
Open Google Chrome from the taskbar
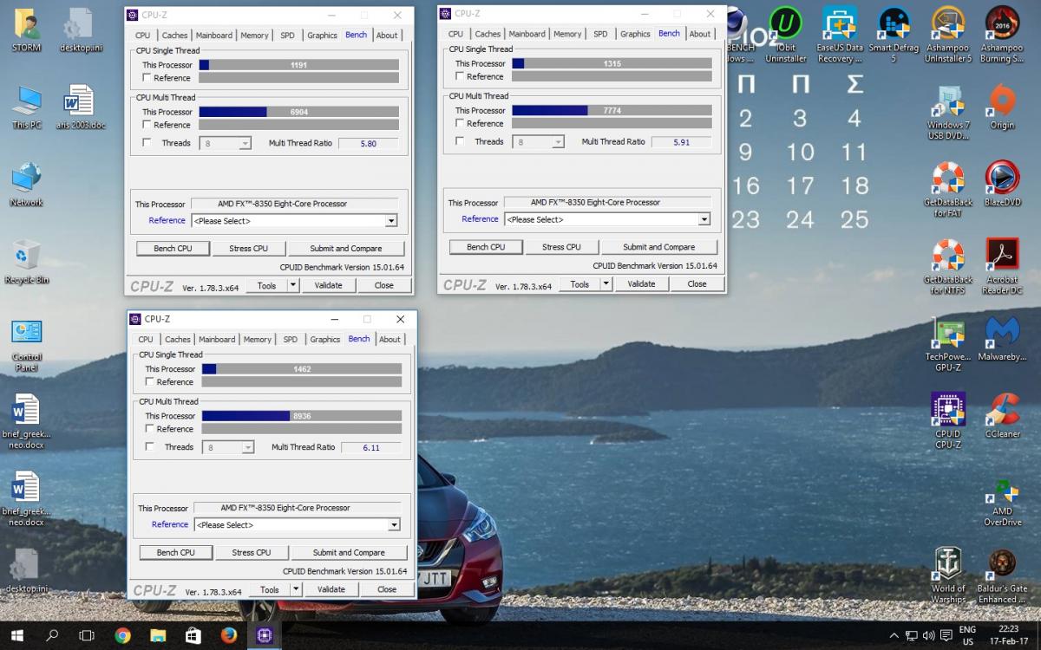point(122,635)
